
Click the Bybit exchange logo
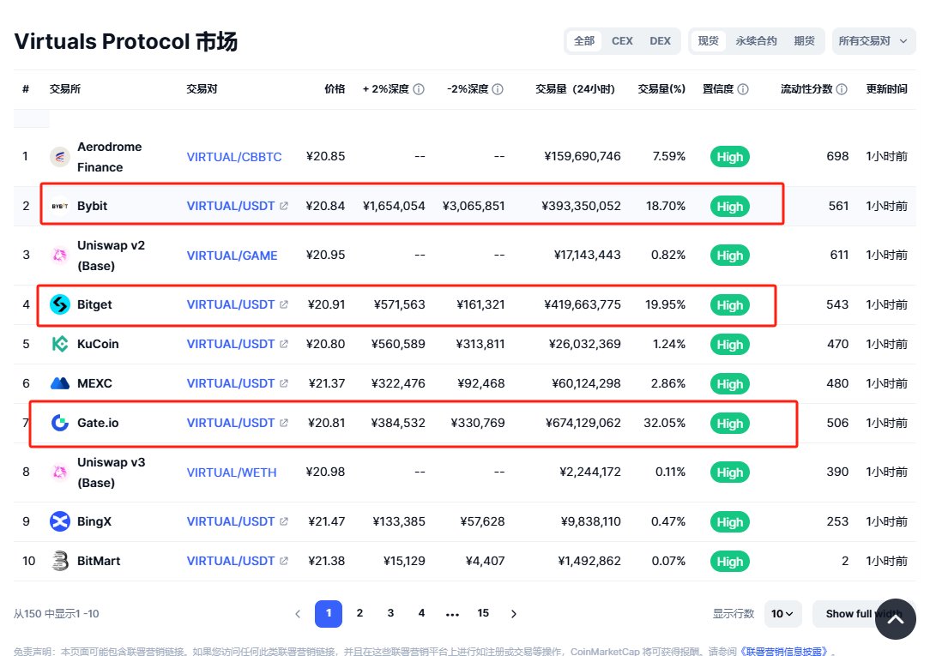[x=60, y=206]
